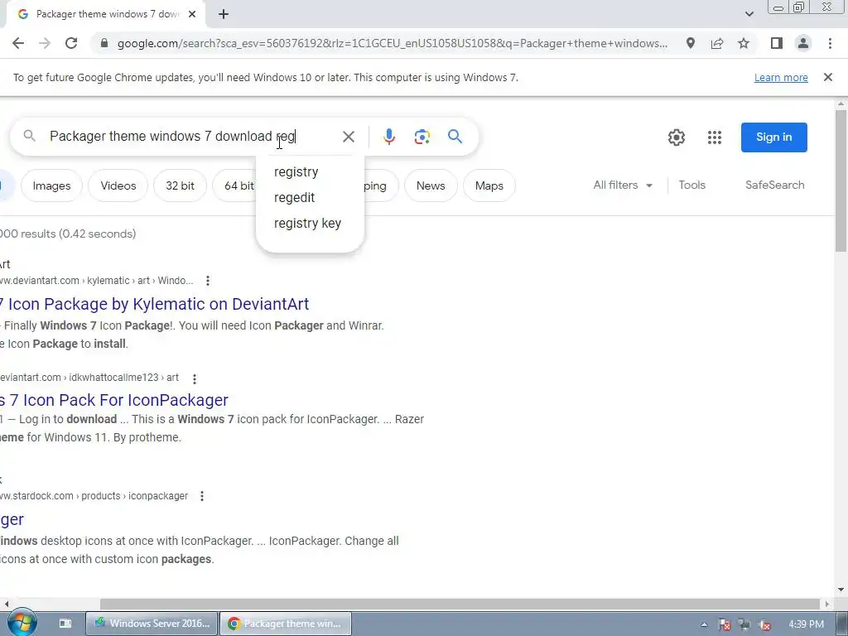The height and width of the screenshot is (636, 848).
Task: Click the forward navigation arrow
Action: point(45,43)
